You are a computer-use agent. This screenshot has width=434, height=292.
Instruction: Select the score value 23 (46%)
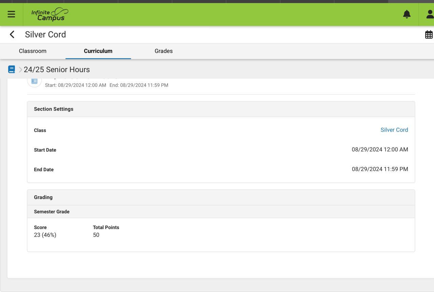point(45,235)
